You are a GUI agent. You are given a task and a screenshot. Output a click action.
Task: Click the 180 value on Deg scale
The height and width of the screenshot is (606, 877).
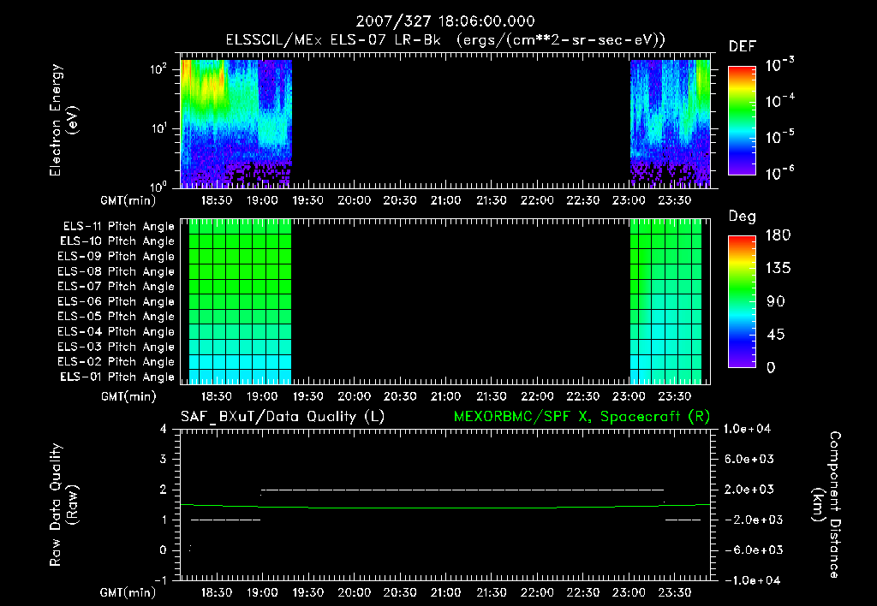point(778,235)
